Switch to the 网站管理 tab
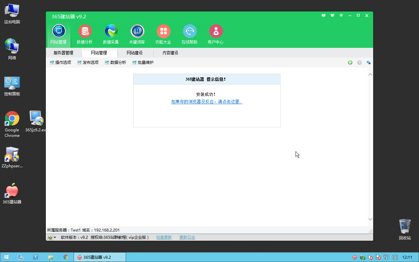 (x=99, y=53)
